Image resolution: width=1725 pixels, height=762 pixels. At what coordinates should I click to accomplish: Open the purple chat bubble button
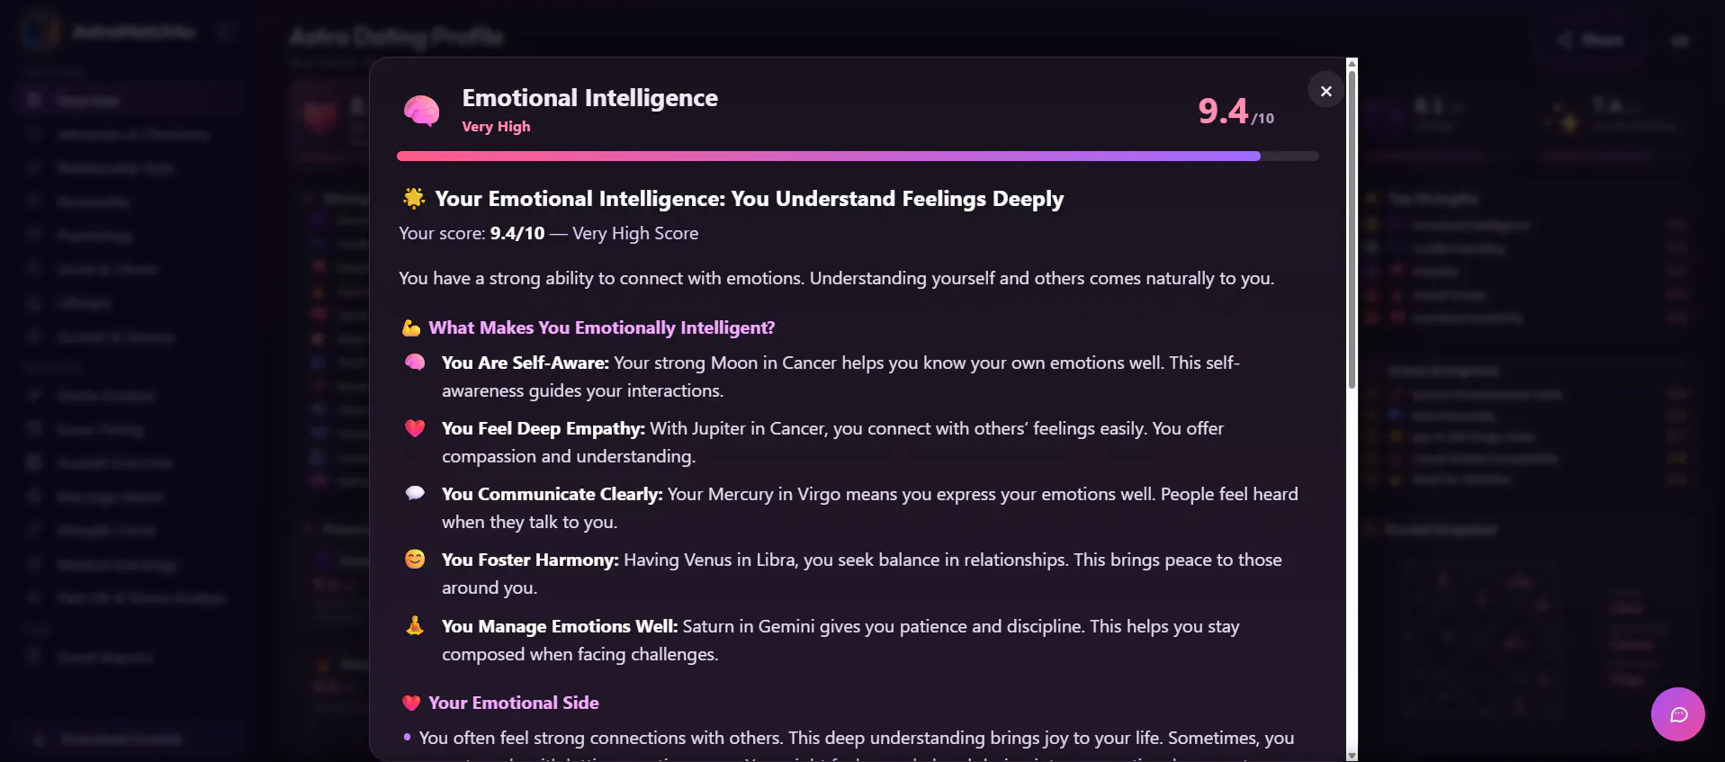[x=1677, y=714]
